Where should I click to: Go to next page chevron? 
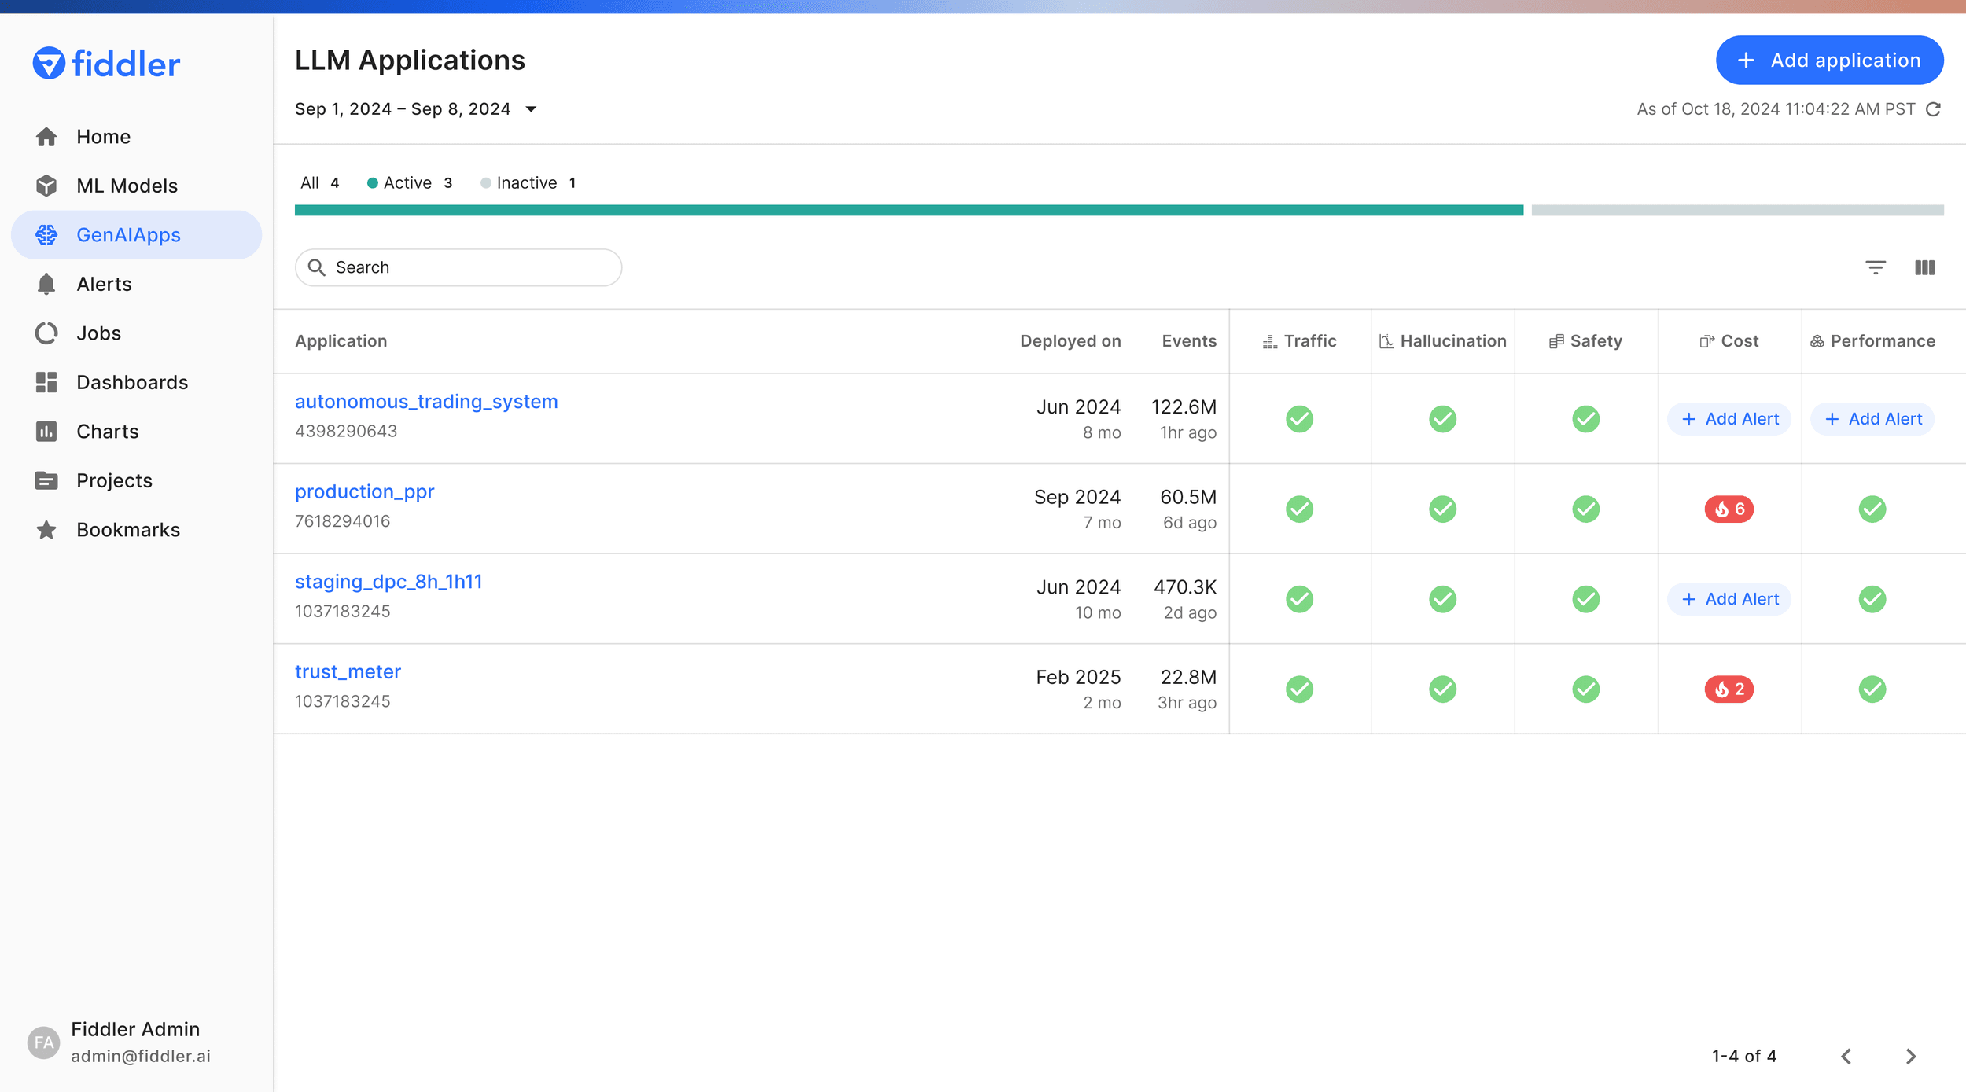pyautogui.click(x=1910, y=1056)
